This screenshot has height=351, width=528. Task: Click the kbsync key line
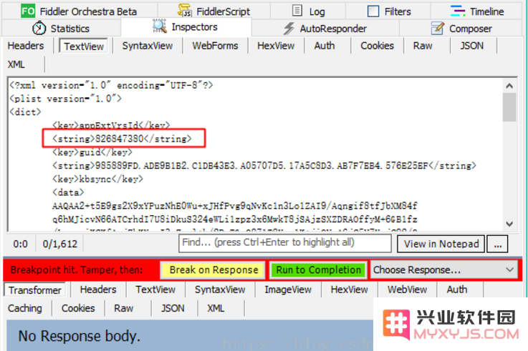(97, 179)
